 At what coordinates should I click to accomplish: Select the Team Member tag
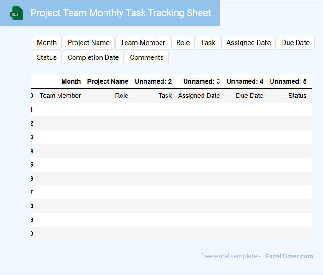pos(143,43)
